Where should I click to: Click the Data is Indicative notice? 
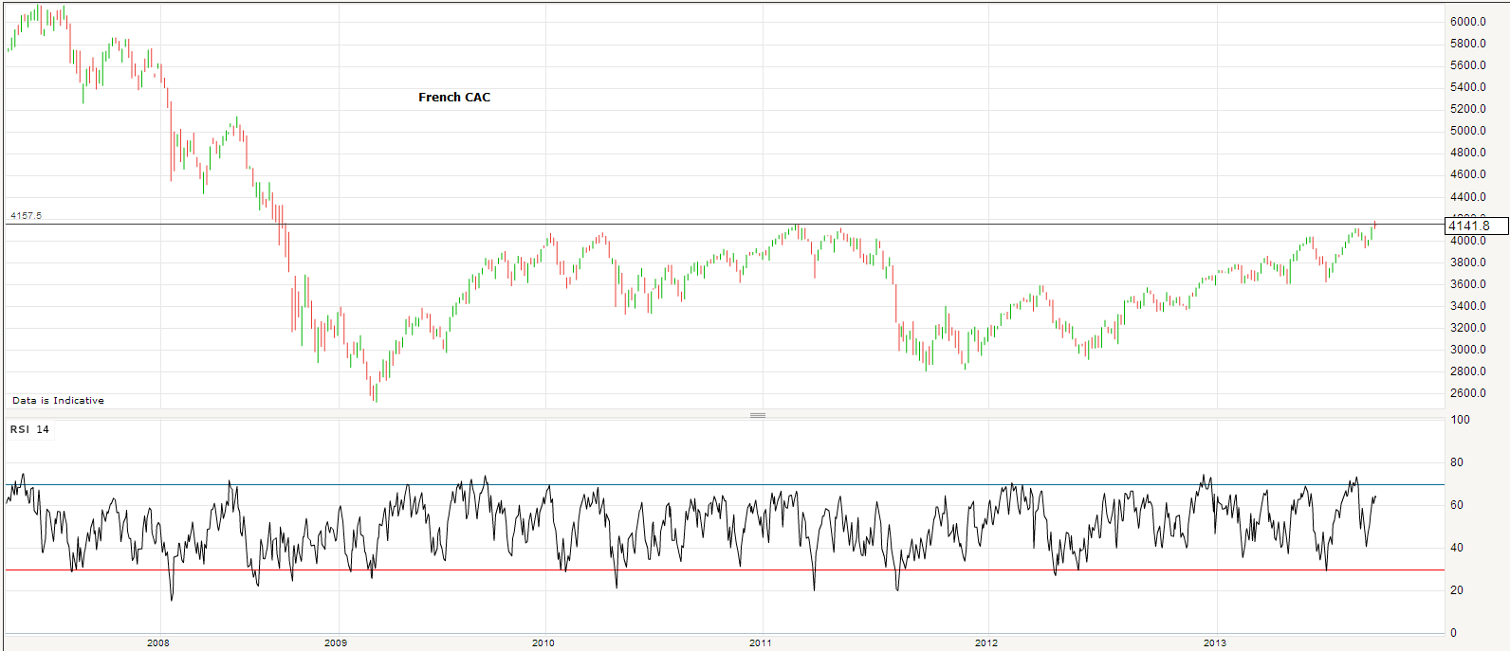(58, 401)
